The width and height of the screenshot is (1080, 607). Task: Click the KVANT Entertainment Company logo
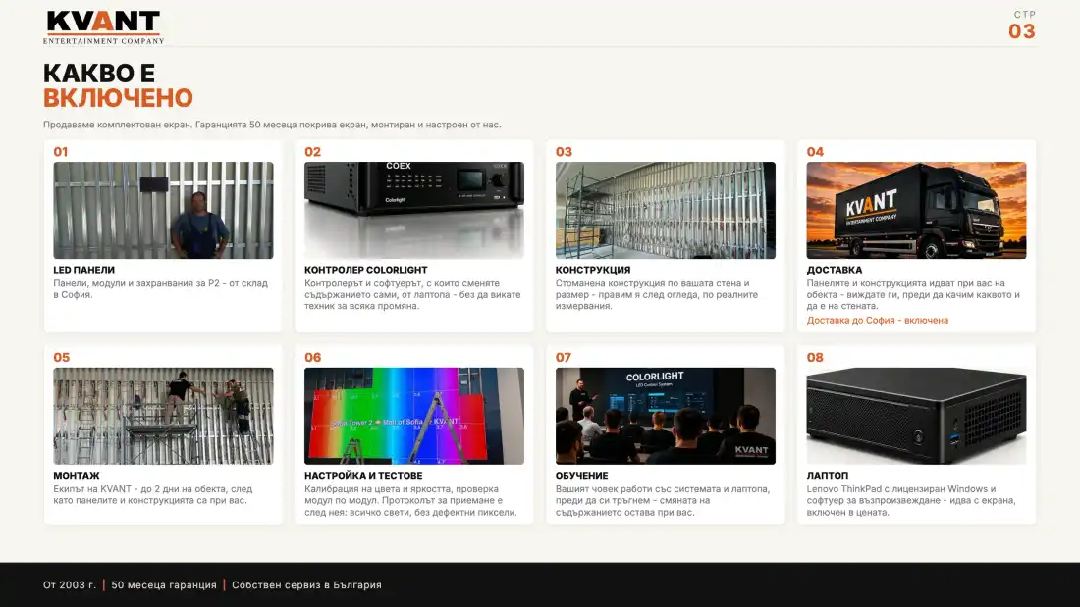click(103, 27)
